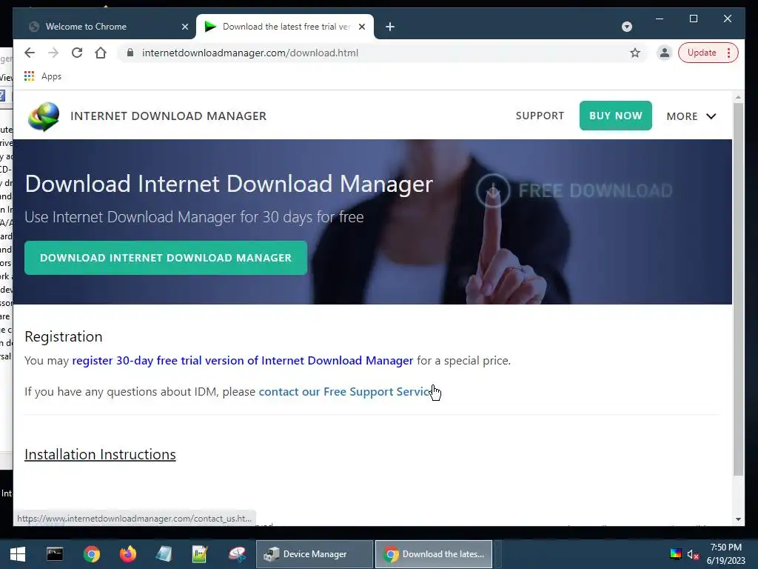Click the browser forward arrow
Viewport: 758px width, 569px height.
tap(53, 53)
